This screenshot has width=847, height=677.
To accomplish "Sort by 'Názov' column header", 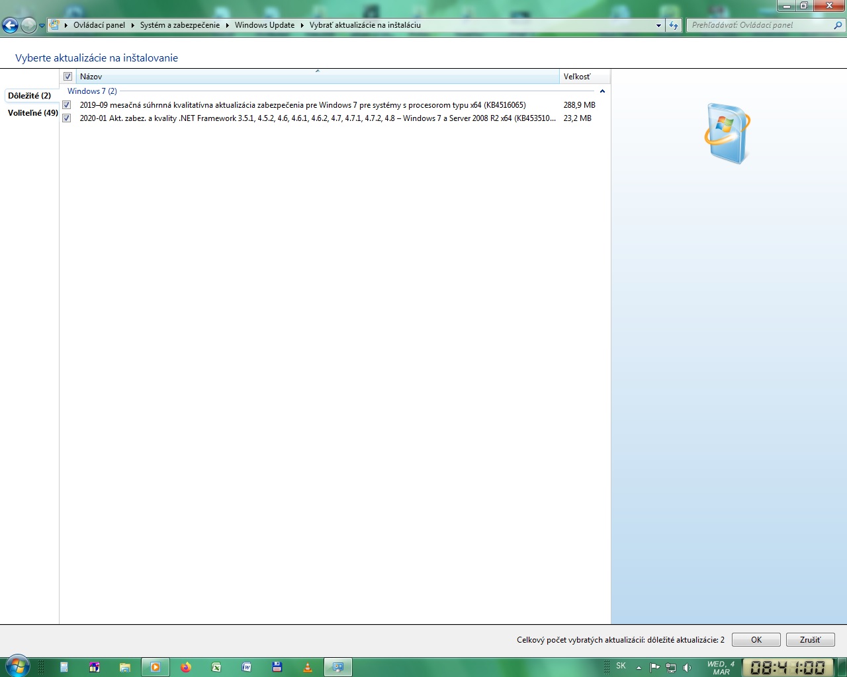I will coord(318,77).
